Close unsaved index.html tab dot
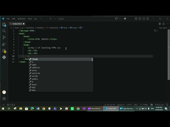Screen dimensions: 170x127 click(x=24, y=24)
